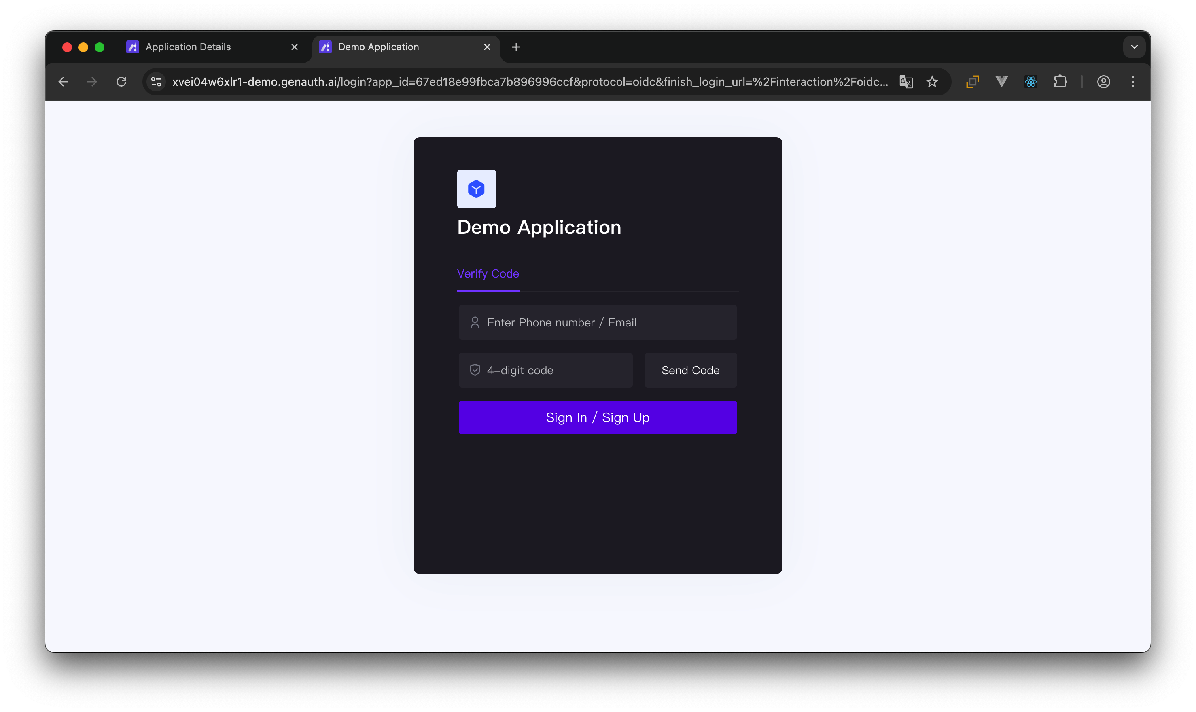This screenshot has height=712, width=1196.
Task: Click the Demo Application heading text
Action: click(539, 227)
